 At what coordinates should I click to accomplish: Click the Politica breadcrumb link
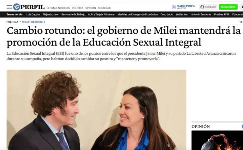12,22
